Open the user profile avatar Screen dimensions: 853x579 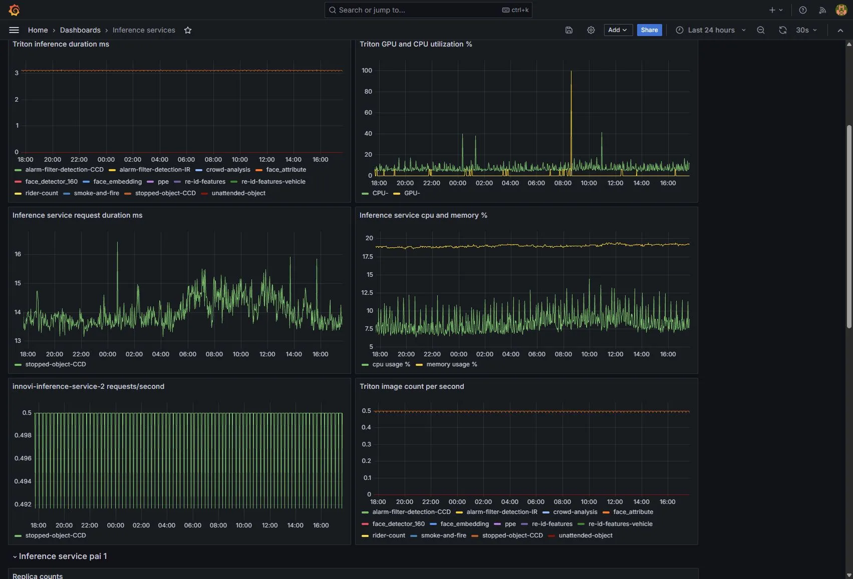coord(841,10)
